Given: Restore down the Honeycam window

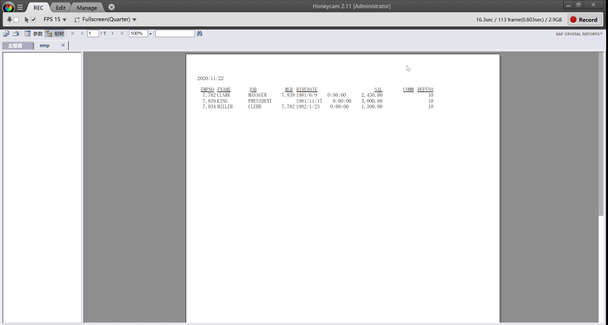Looking at the screenshot, I should 578,5.
